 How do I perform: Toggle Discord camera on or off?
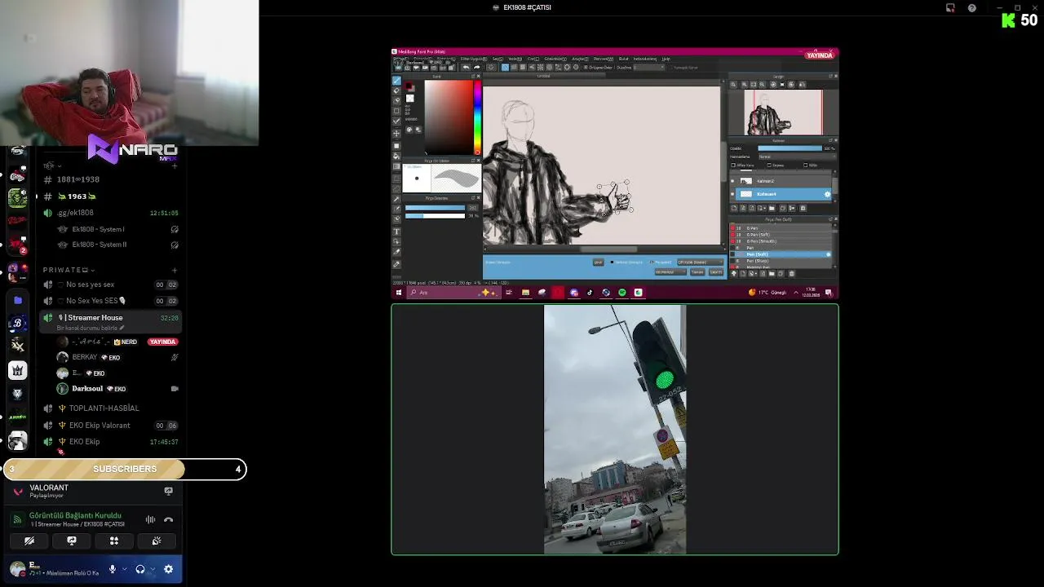(29, 541)
